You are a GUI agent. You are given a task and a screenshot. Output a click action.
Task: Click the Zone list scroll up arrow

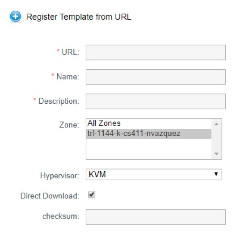[x=216, y=124]
